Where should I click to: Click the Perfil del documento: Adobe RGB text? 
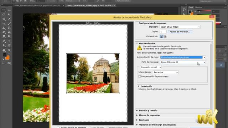[155, 53]
